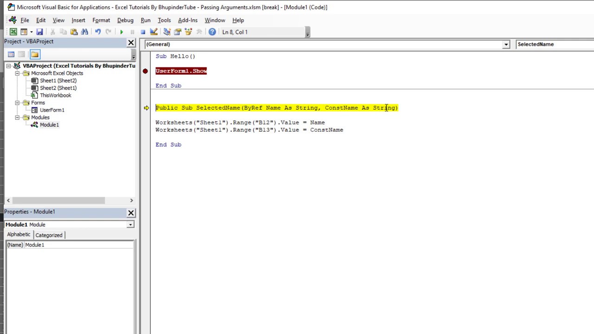The image size is (594, 334).
Task: Select Module1 in project tree
Action: [x=49, y=125]
